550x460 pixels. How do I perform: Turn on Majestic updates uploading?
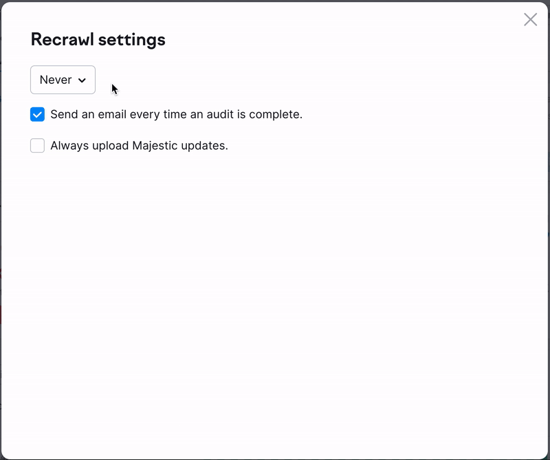(38, 146)
